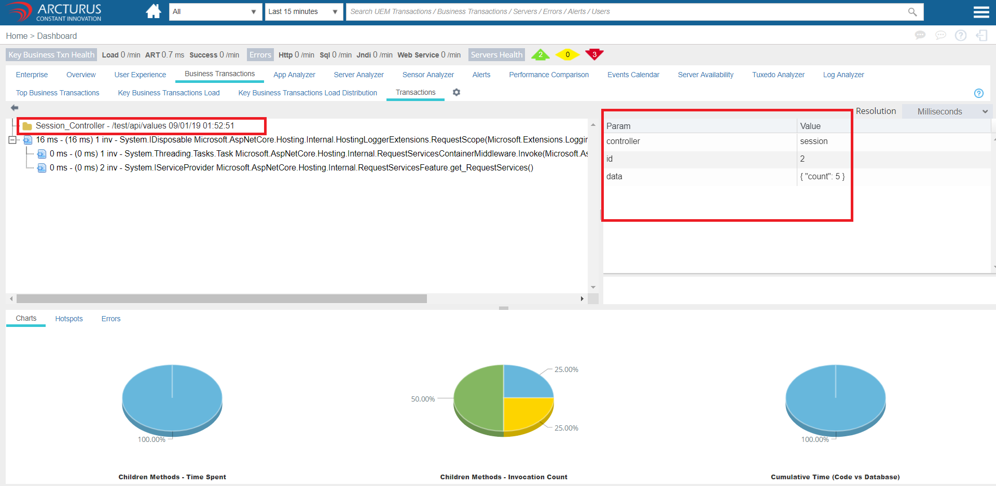
Task: Click the Home house icon
Action: pos(153,11)
